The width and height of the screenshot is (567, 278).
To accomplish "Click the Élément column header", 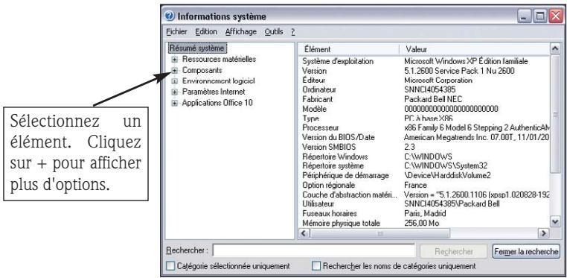I will coord(348,49).
